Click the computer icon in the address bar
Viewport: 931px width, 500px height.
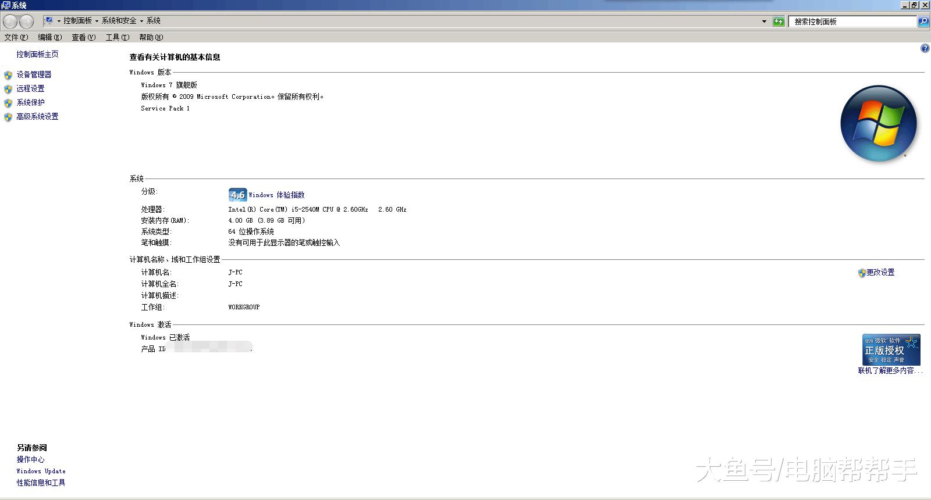click(x=49, y=20)
